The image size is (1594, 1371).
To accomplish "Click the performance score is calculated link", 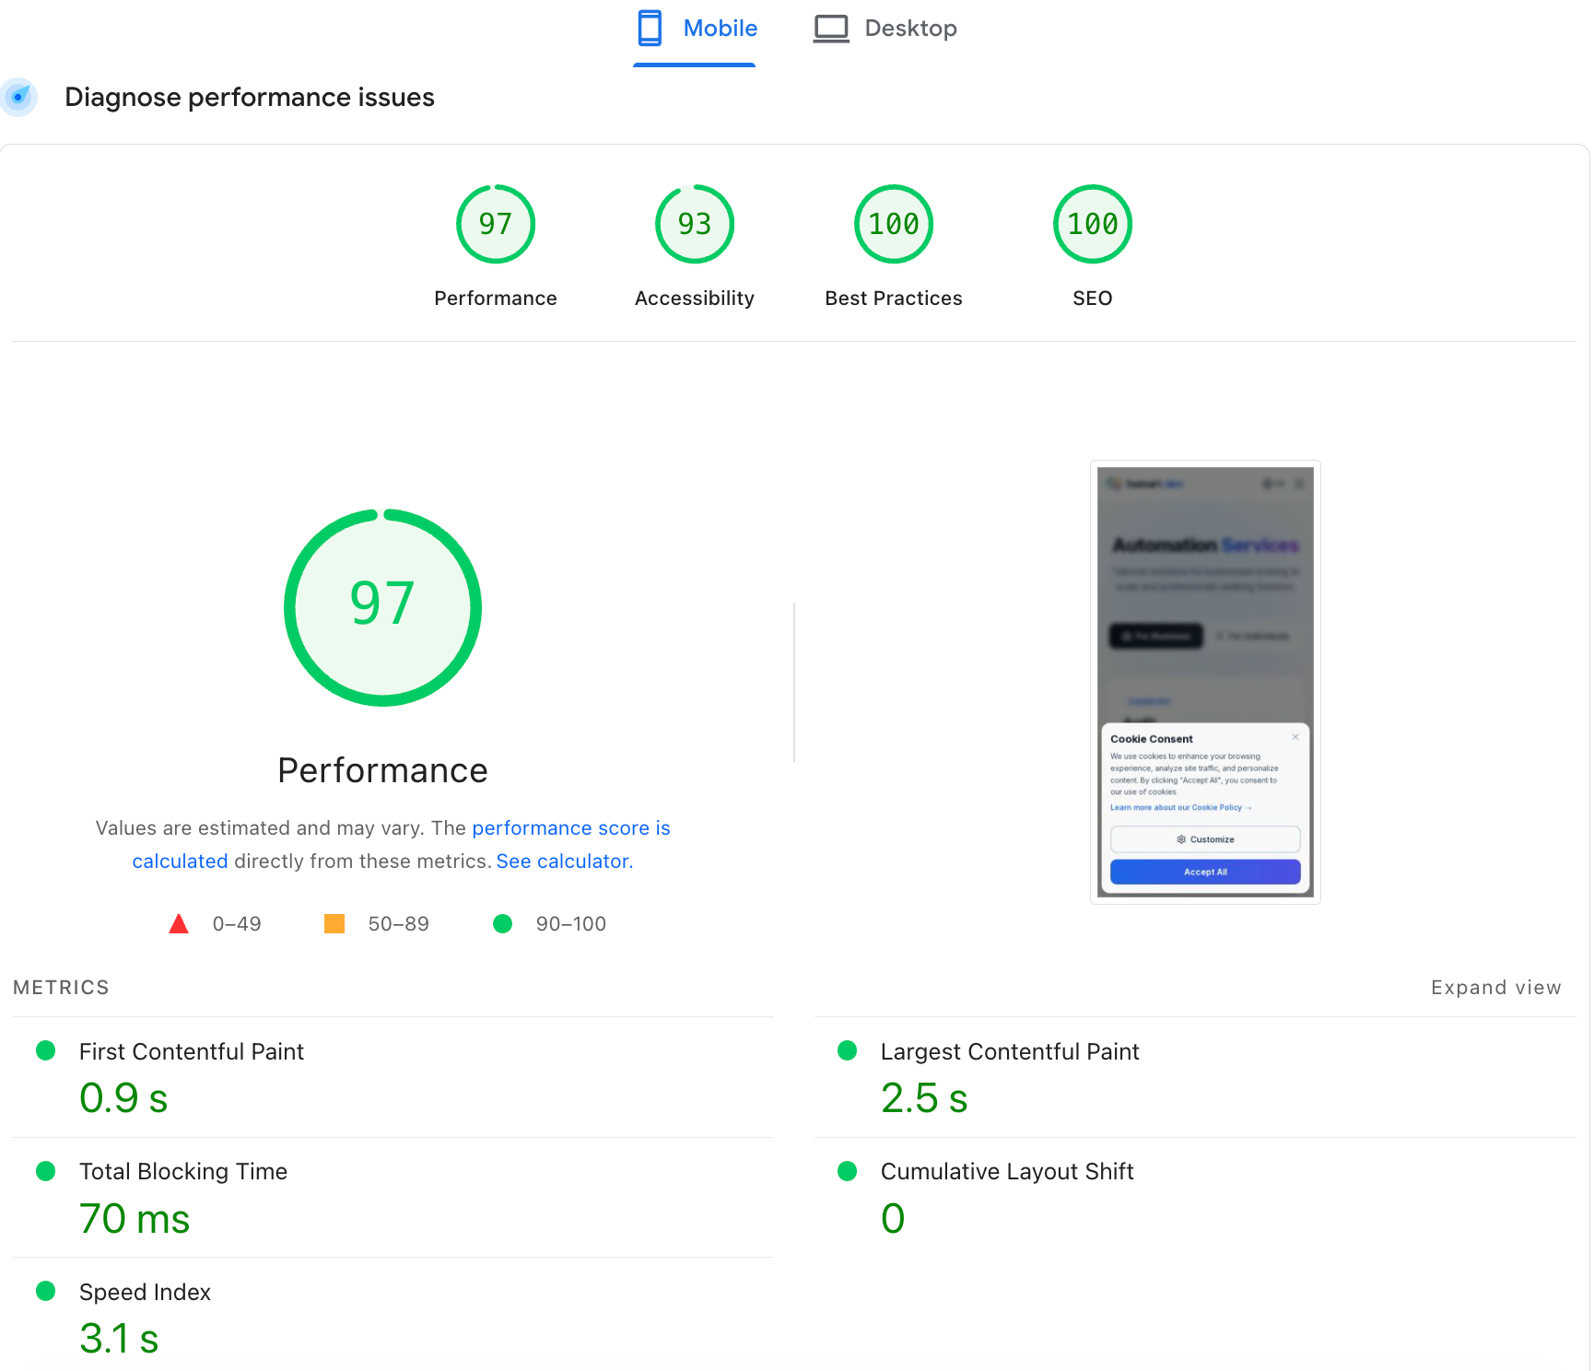I will pos(569,827).
